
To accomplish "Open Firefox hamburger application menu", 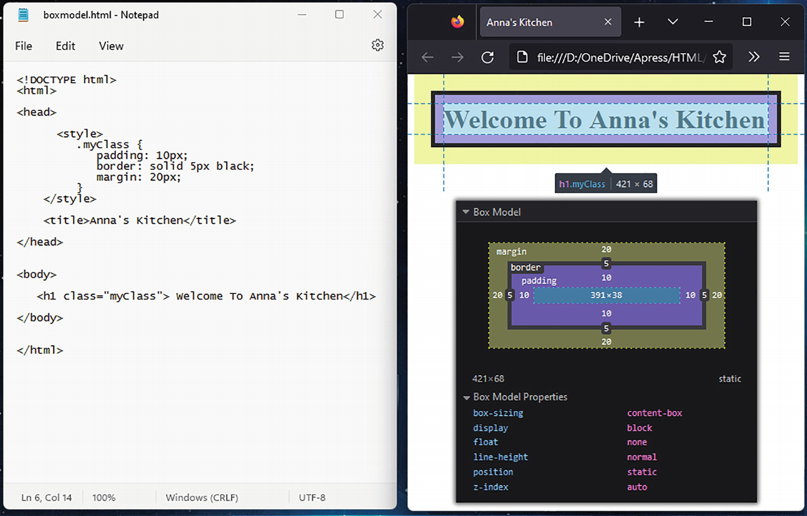I will pyautogui.click(x=784, y=57).
